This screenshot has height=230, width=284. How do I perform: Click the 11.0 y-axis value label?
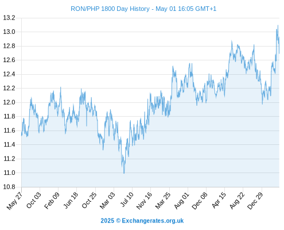tap(9, 173)
